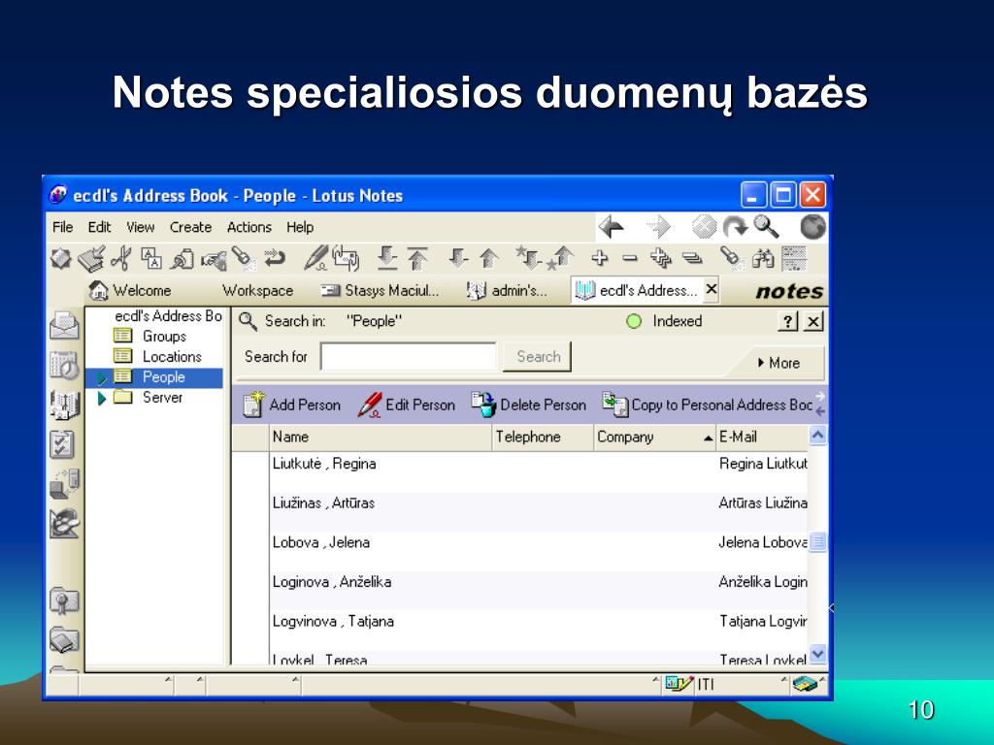Expand the Server folder triangle
Viewport: 994px width, 745px height.
(101, 398)
